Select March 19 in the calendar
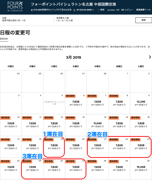This screenshot has height=180, width=152. [54, 147]
